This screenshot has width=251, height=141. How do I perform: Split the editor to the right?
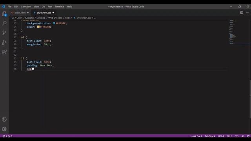pos(242,13)
